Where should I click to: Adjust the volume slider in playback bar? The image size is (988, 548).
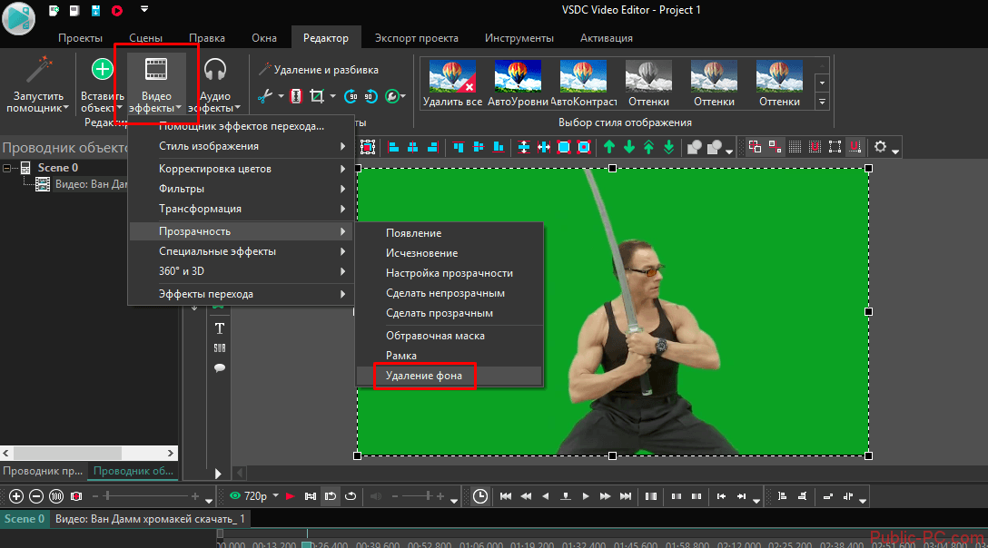tap(419, 496)
